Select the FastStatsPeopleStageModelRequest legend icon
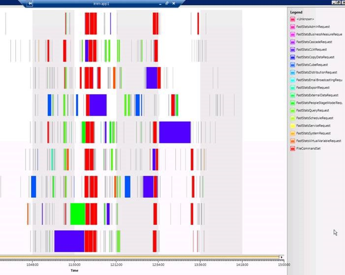Image resolution: width=345 pixels, height=275 pixels. (292, 103)
